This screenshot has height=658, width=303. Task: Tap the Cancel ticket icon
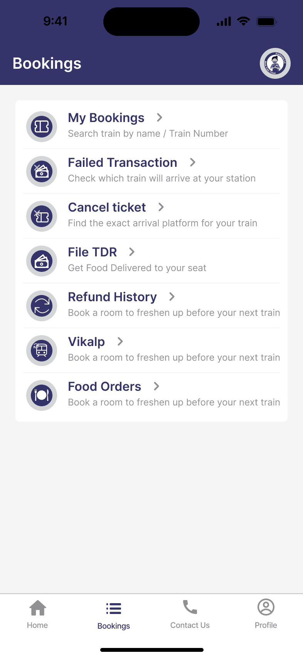click(42, 216)
